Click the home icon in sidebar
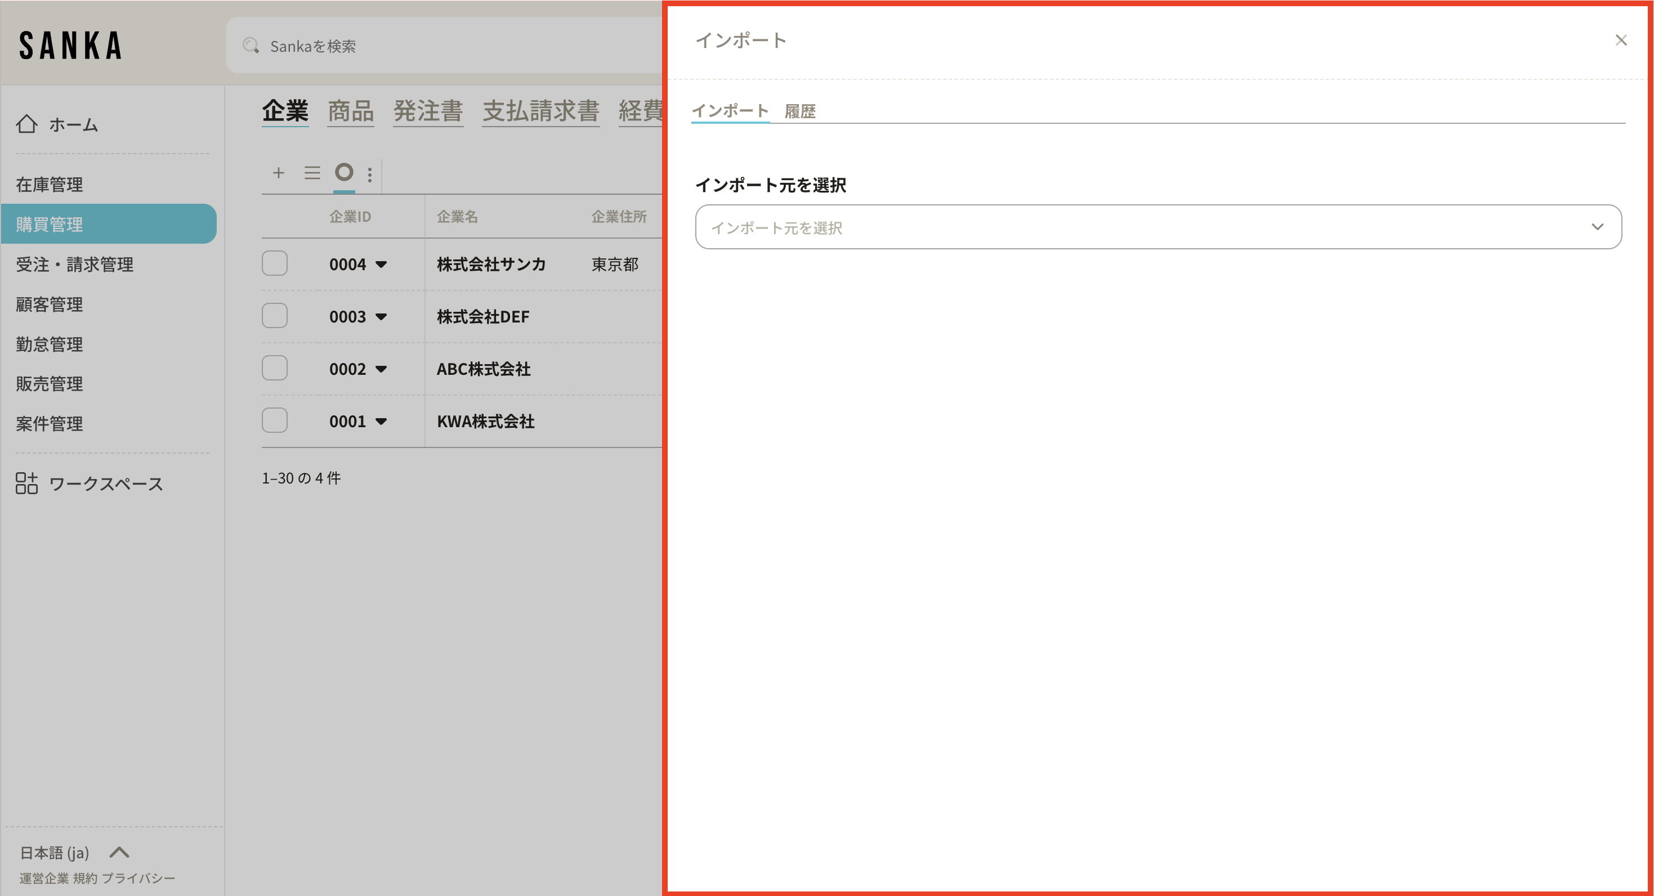 [x=26, y=124]
